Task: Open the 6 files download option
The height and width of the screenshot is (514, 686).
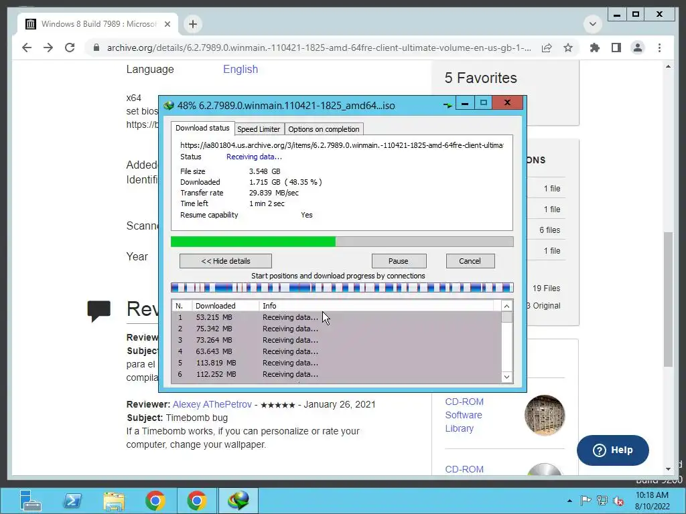Action: click(549, 230)
